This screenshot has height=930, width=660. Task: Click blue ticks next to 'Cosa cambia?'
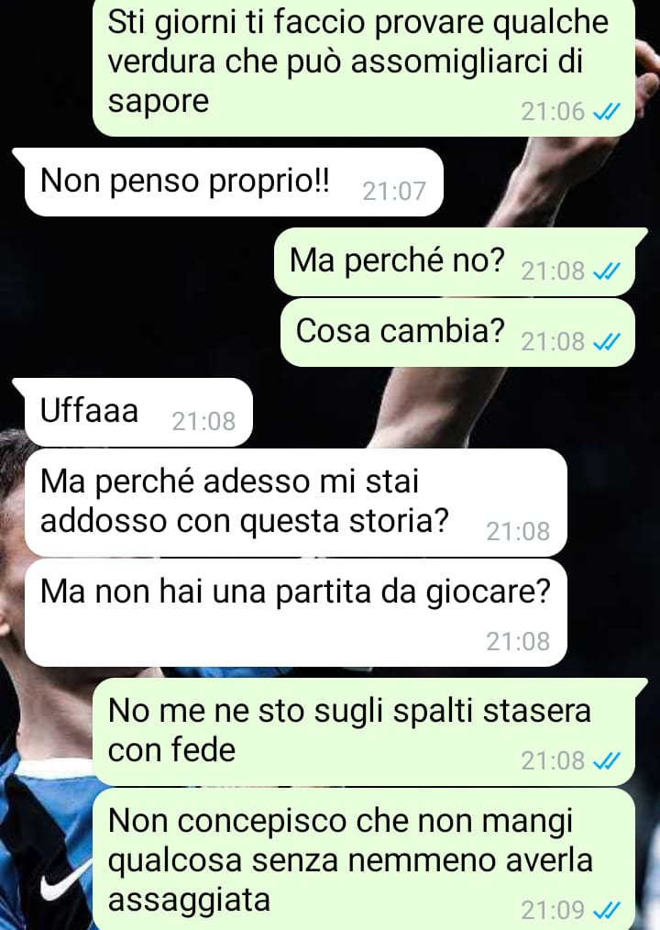607,341
